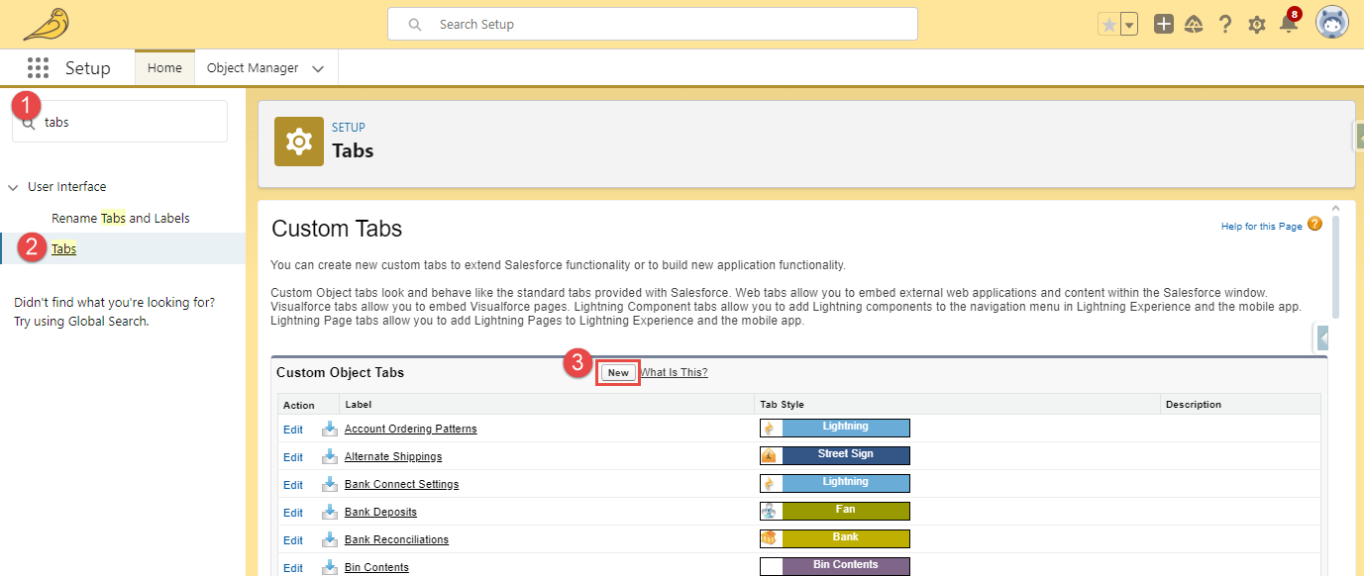
Task: Click the Lightning style for Bank Connect Settings
Action: 835,483
